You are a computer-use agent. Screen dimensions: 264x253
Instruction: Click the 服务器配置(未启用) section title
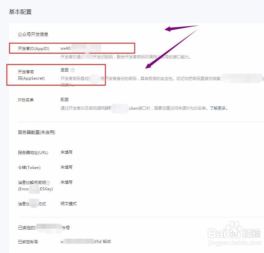(37, 132)
